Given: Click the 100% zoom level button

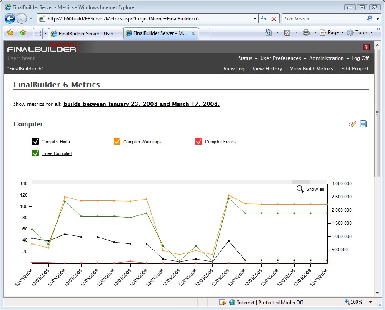Looking at the screenshot, I should 354,302.
